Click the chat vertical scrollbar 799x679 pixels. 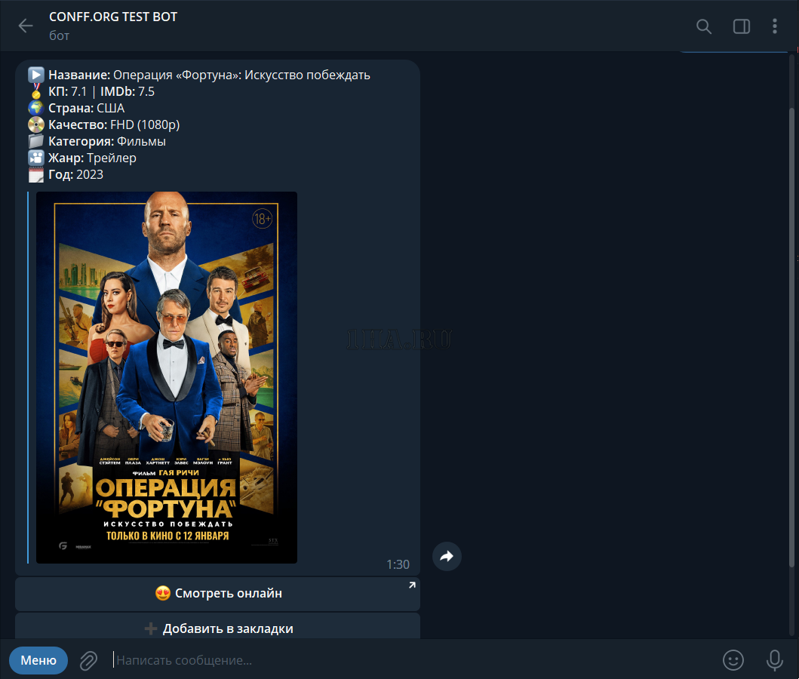click(791, 332)
